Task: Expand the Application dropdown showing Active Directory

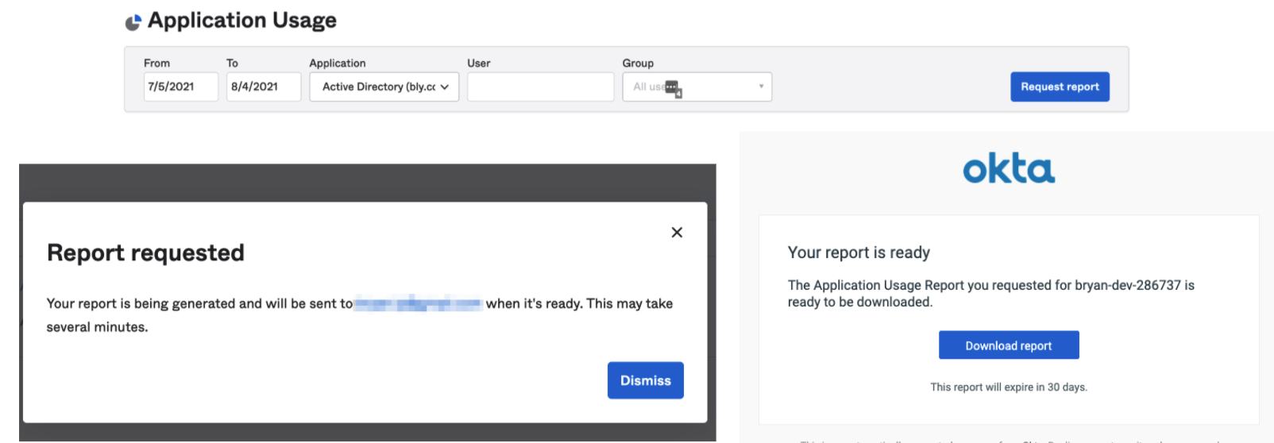Action: pyautogui.click(x=384, y=87)
